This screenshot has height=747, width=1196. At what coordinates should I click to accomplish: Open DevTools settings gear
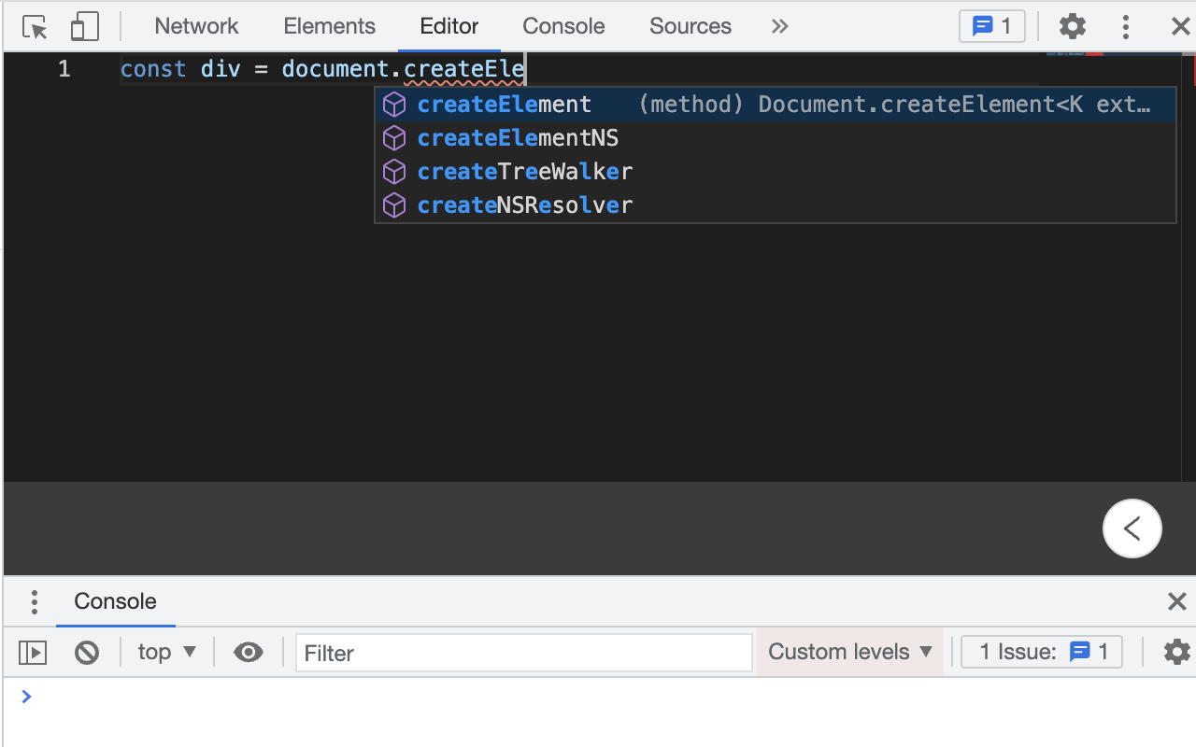[x=1072, y=26]
